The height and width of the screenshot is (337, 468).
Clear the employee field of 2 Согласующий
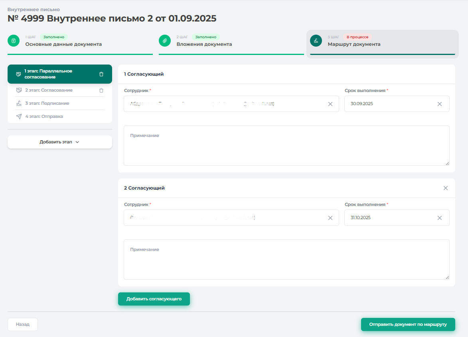(330, 218)
